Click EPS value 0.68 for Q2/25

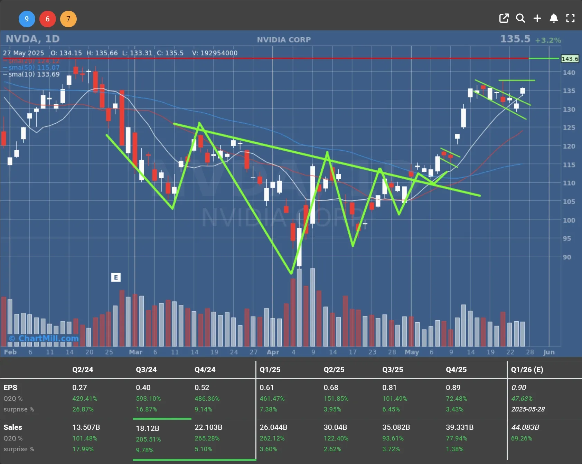pyautogui.click(x=331, y=388)
